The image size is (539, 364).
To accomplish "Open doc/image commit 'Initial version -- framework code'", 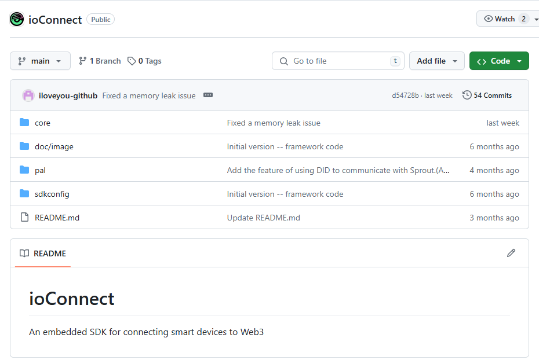I will 285,147.
